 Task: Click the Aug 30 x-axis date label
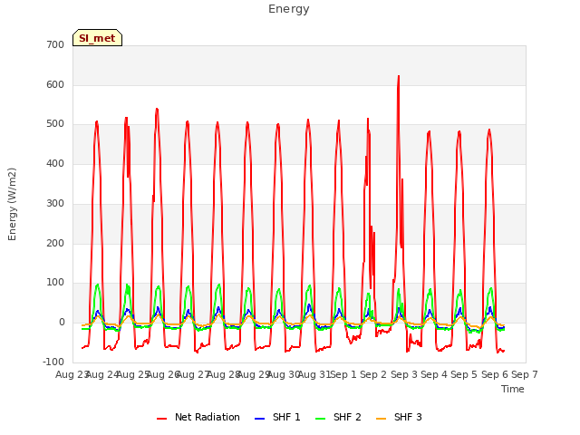tap(284, 374)
